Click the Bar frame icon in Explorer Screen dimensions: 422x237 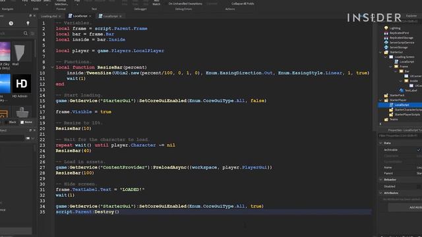click(x=402, y=71)
